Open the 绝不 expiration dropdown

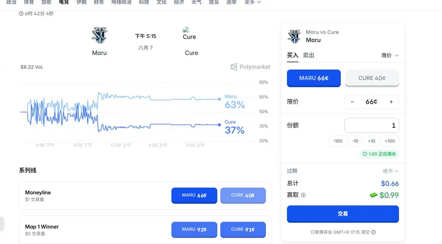click(391, 171)
